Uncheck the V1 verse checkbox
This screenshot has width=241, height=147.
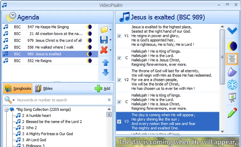(119, 36)
